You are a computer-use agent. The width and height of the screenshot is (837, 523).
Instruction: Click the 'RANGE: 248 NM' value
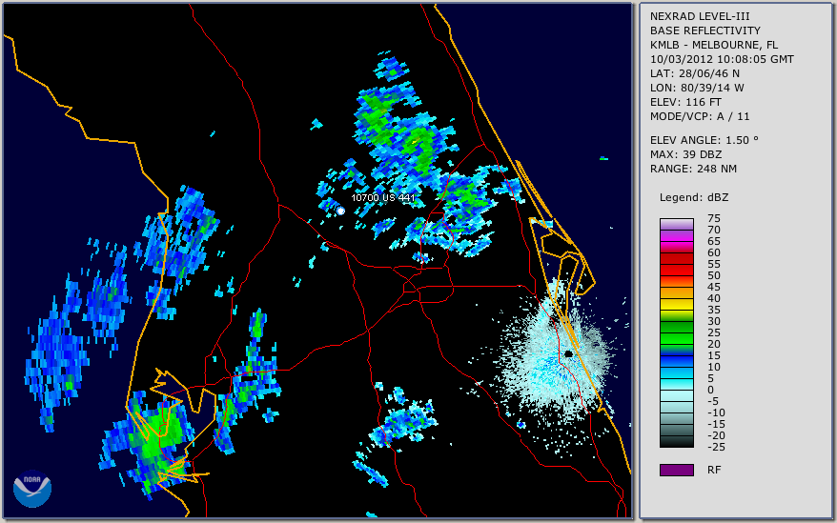693,170
